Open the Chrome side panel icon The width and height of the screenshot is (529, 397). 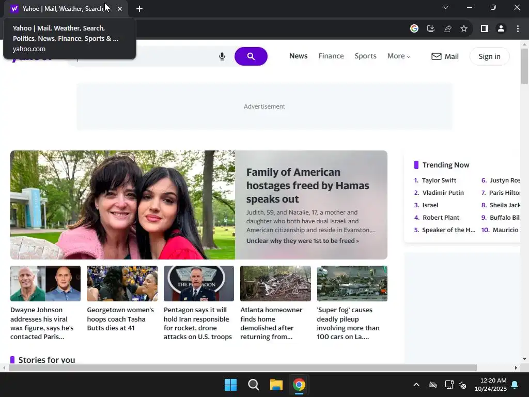tap(485, 29)
